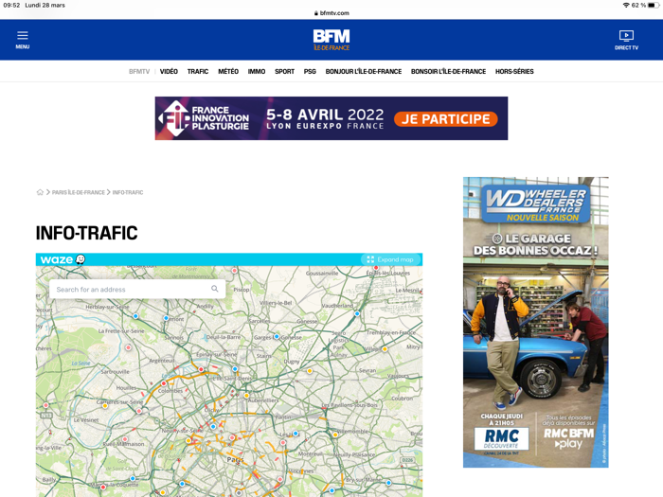
Task: Click the search magnifier in map
Action: [215, 289]
